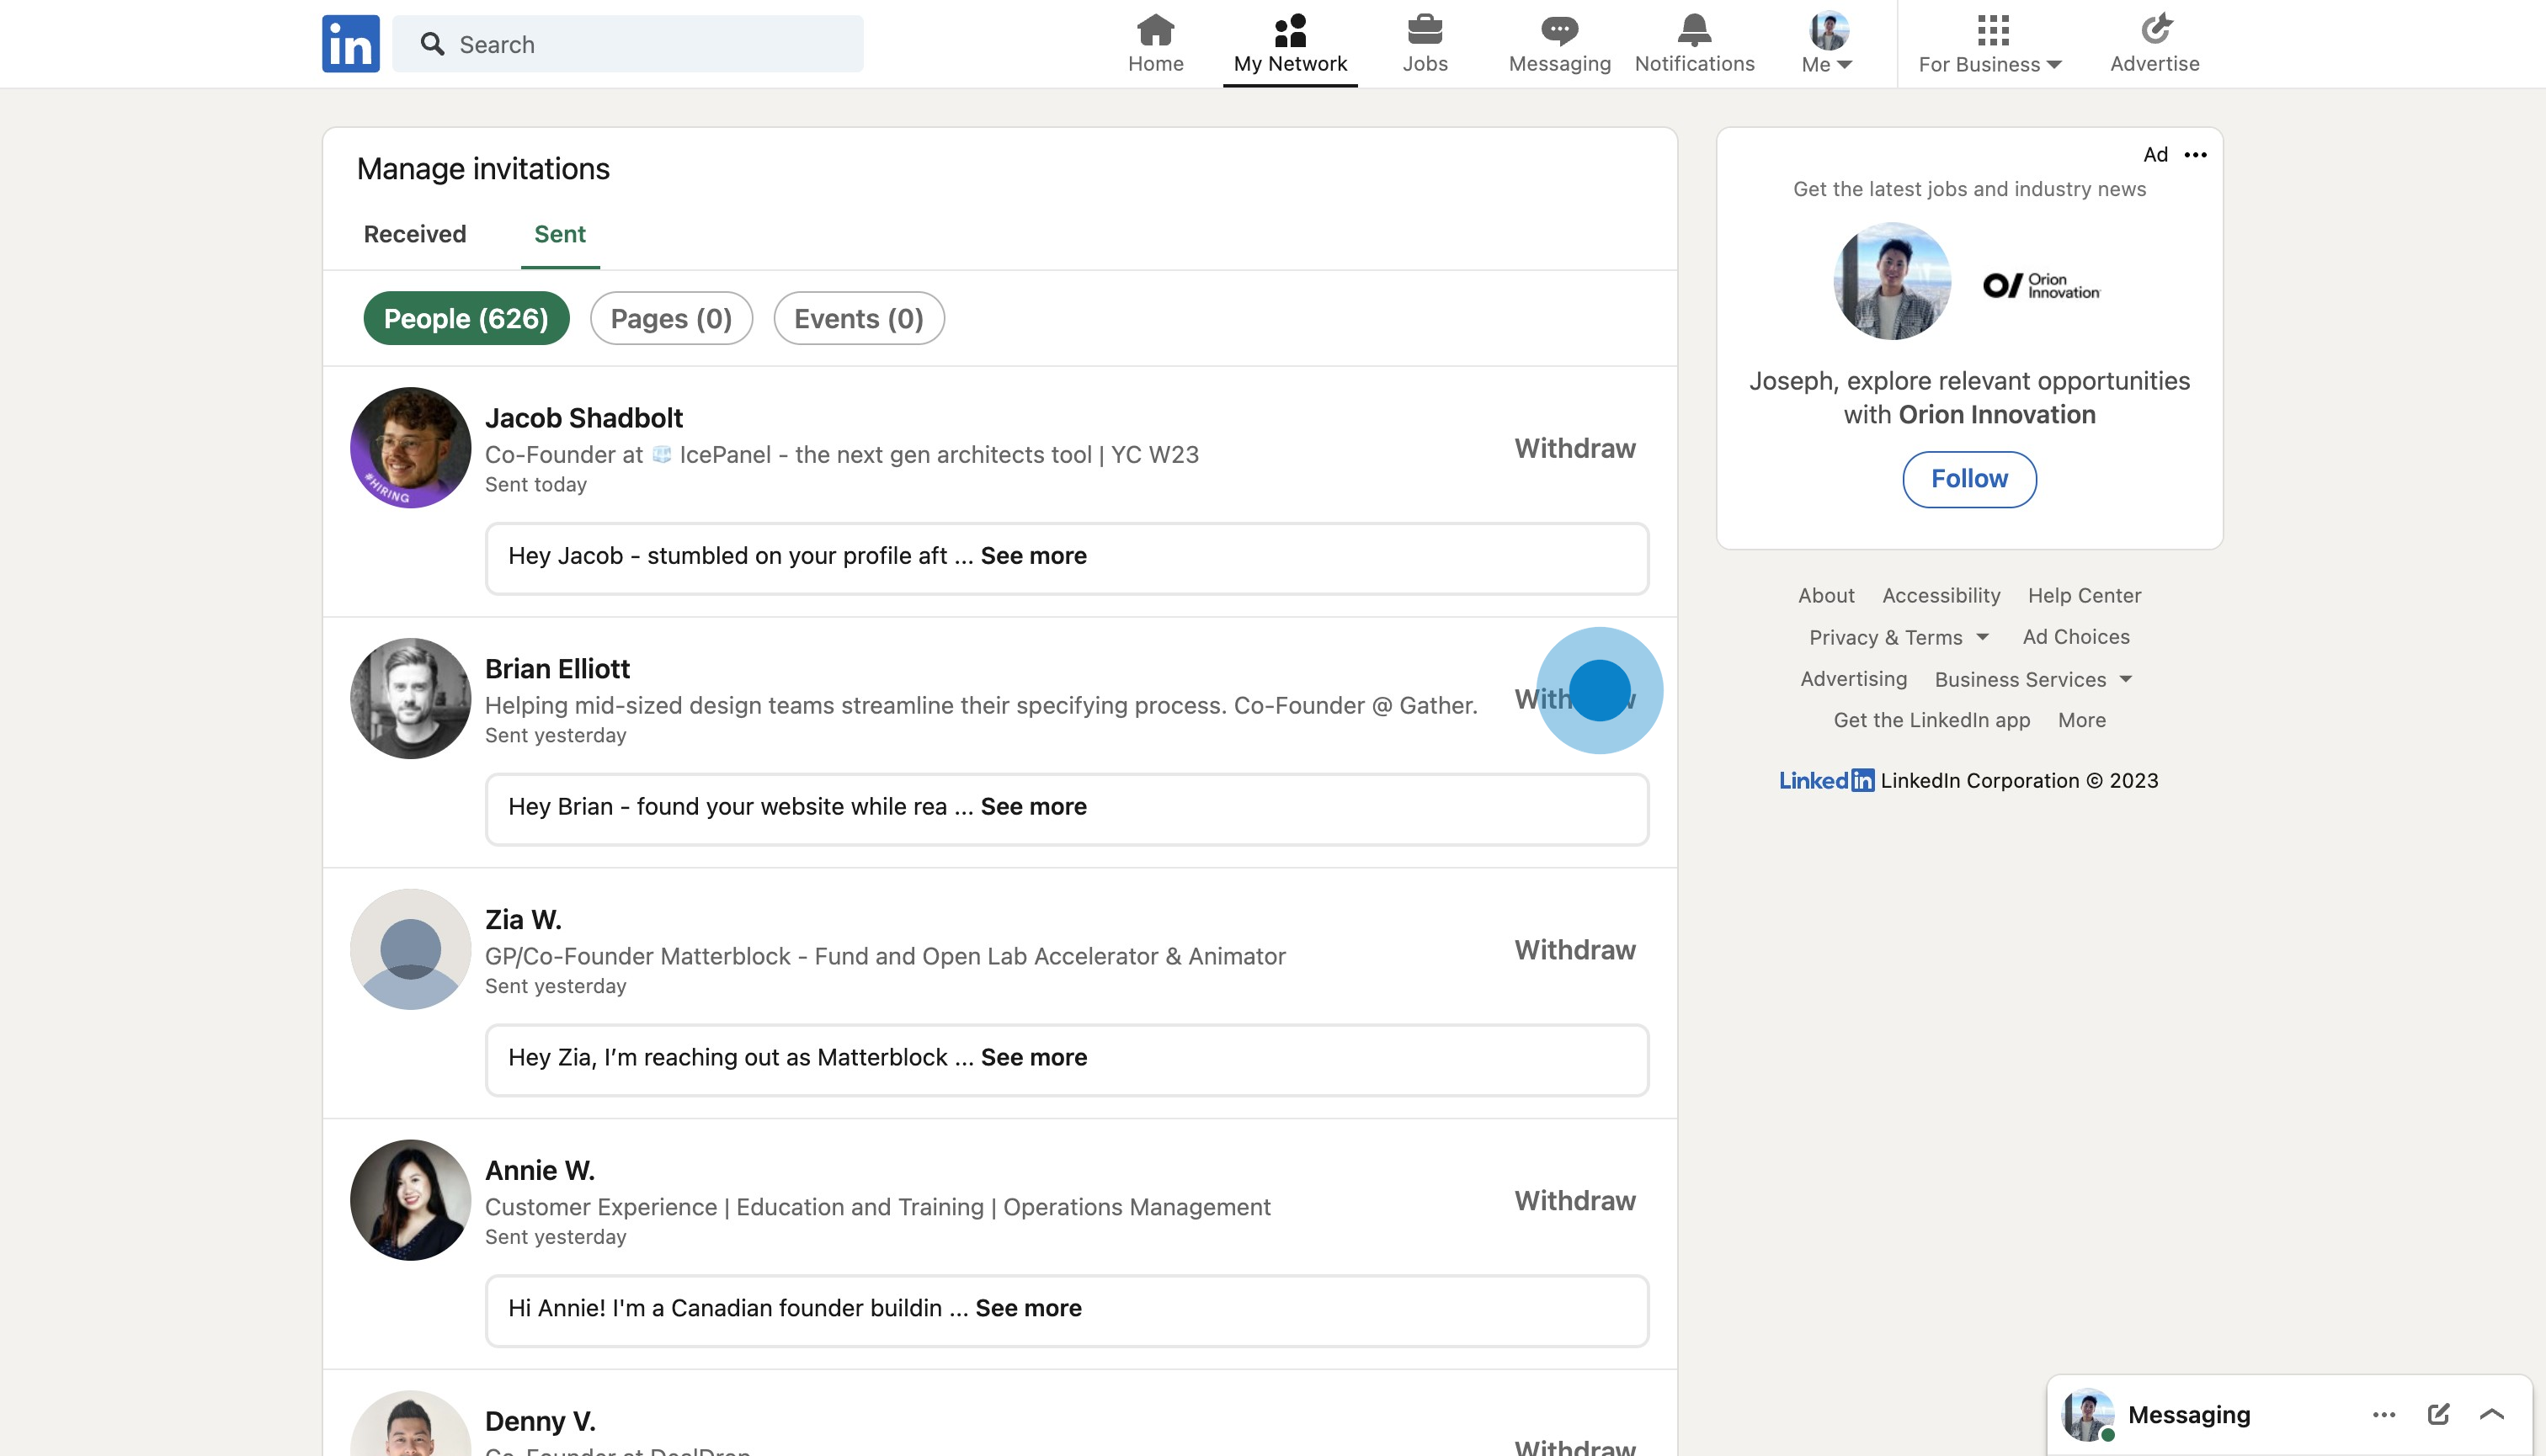Select the People (626) filter
This screenshot has height=1456, width=2546.
click(466, 318)
